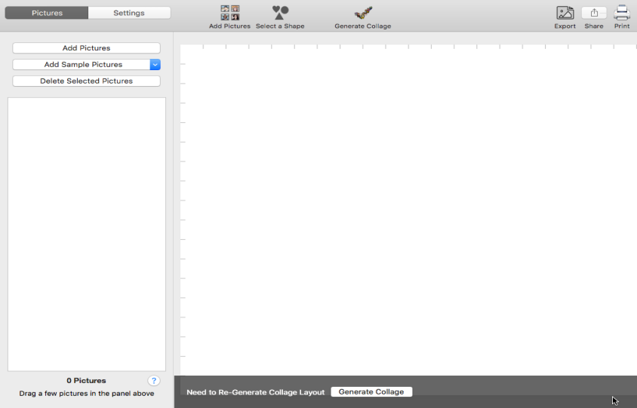The height and width of the screenshot is (408, 637).
Task: Switch to the Settings tab
Action: [129, 13]
